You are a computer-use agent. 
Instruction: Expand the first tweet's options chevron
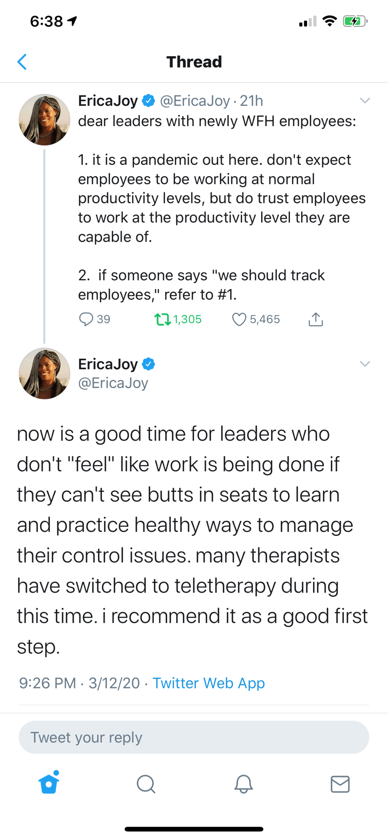coord(365,101)
